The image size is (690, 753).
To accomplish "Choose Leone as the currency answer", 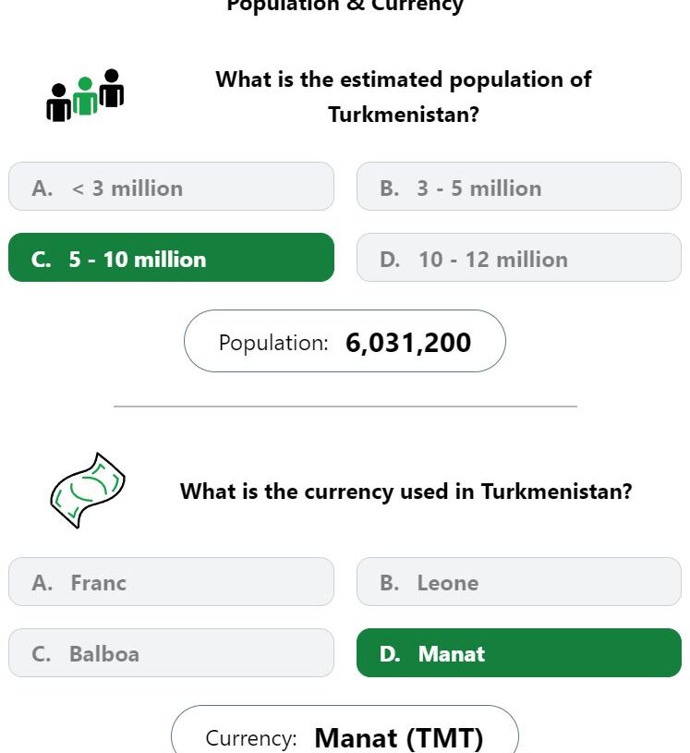I will pos(518,581).
